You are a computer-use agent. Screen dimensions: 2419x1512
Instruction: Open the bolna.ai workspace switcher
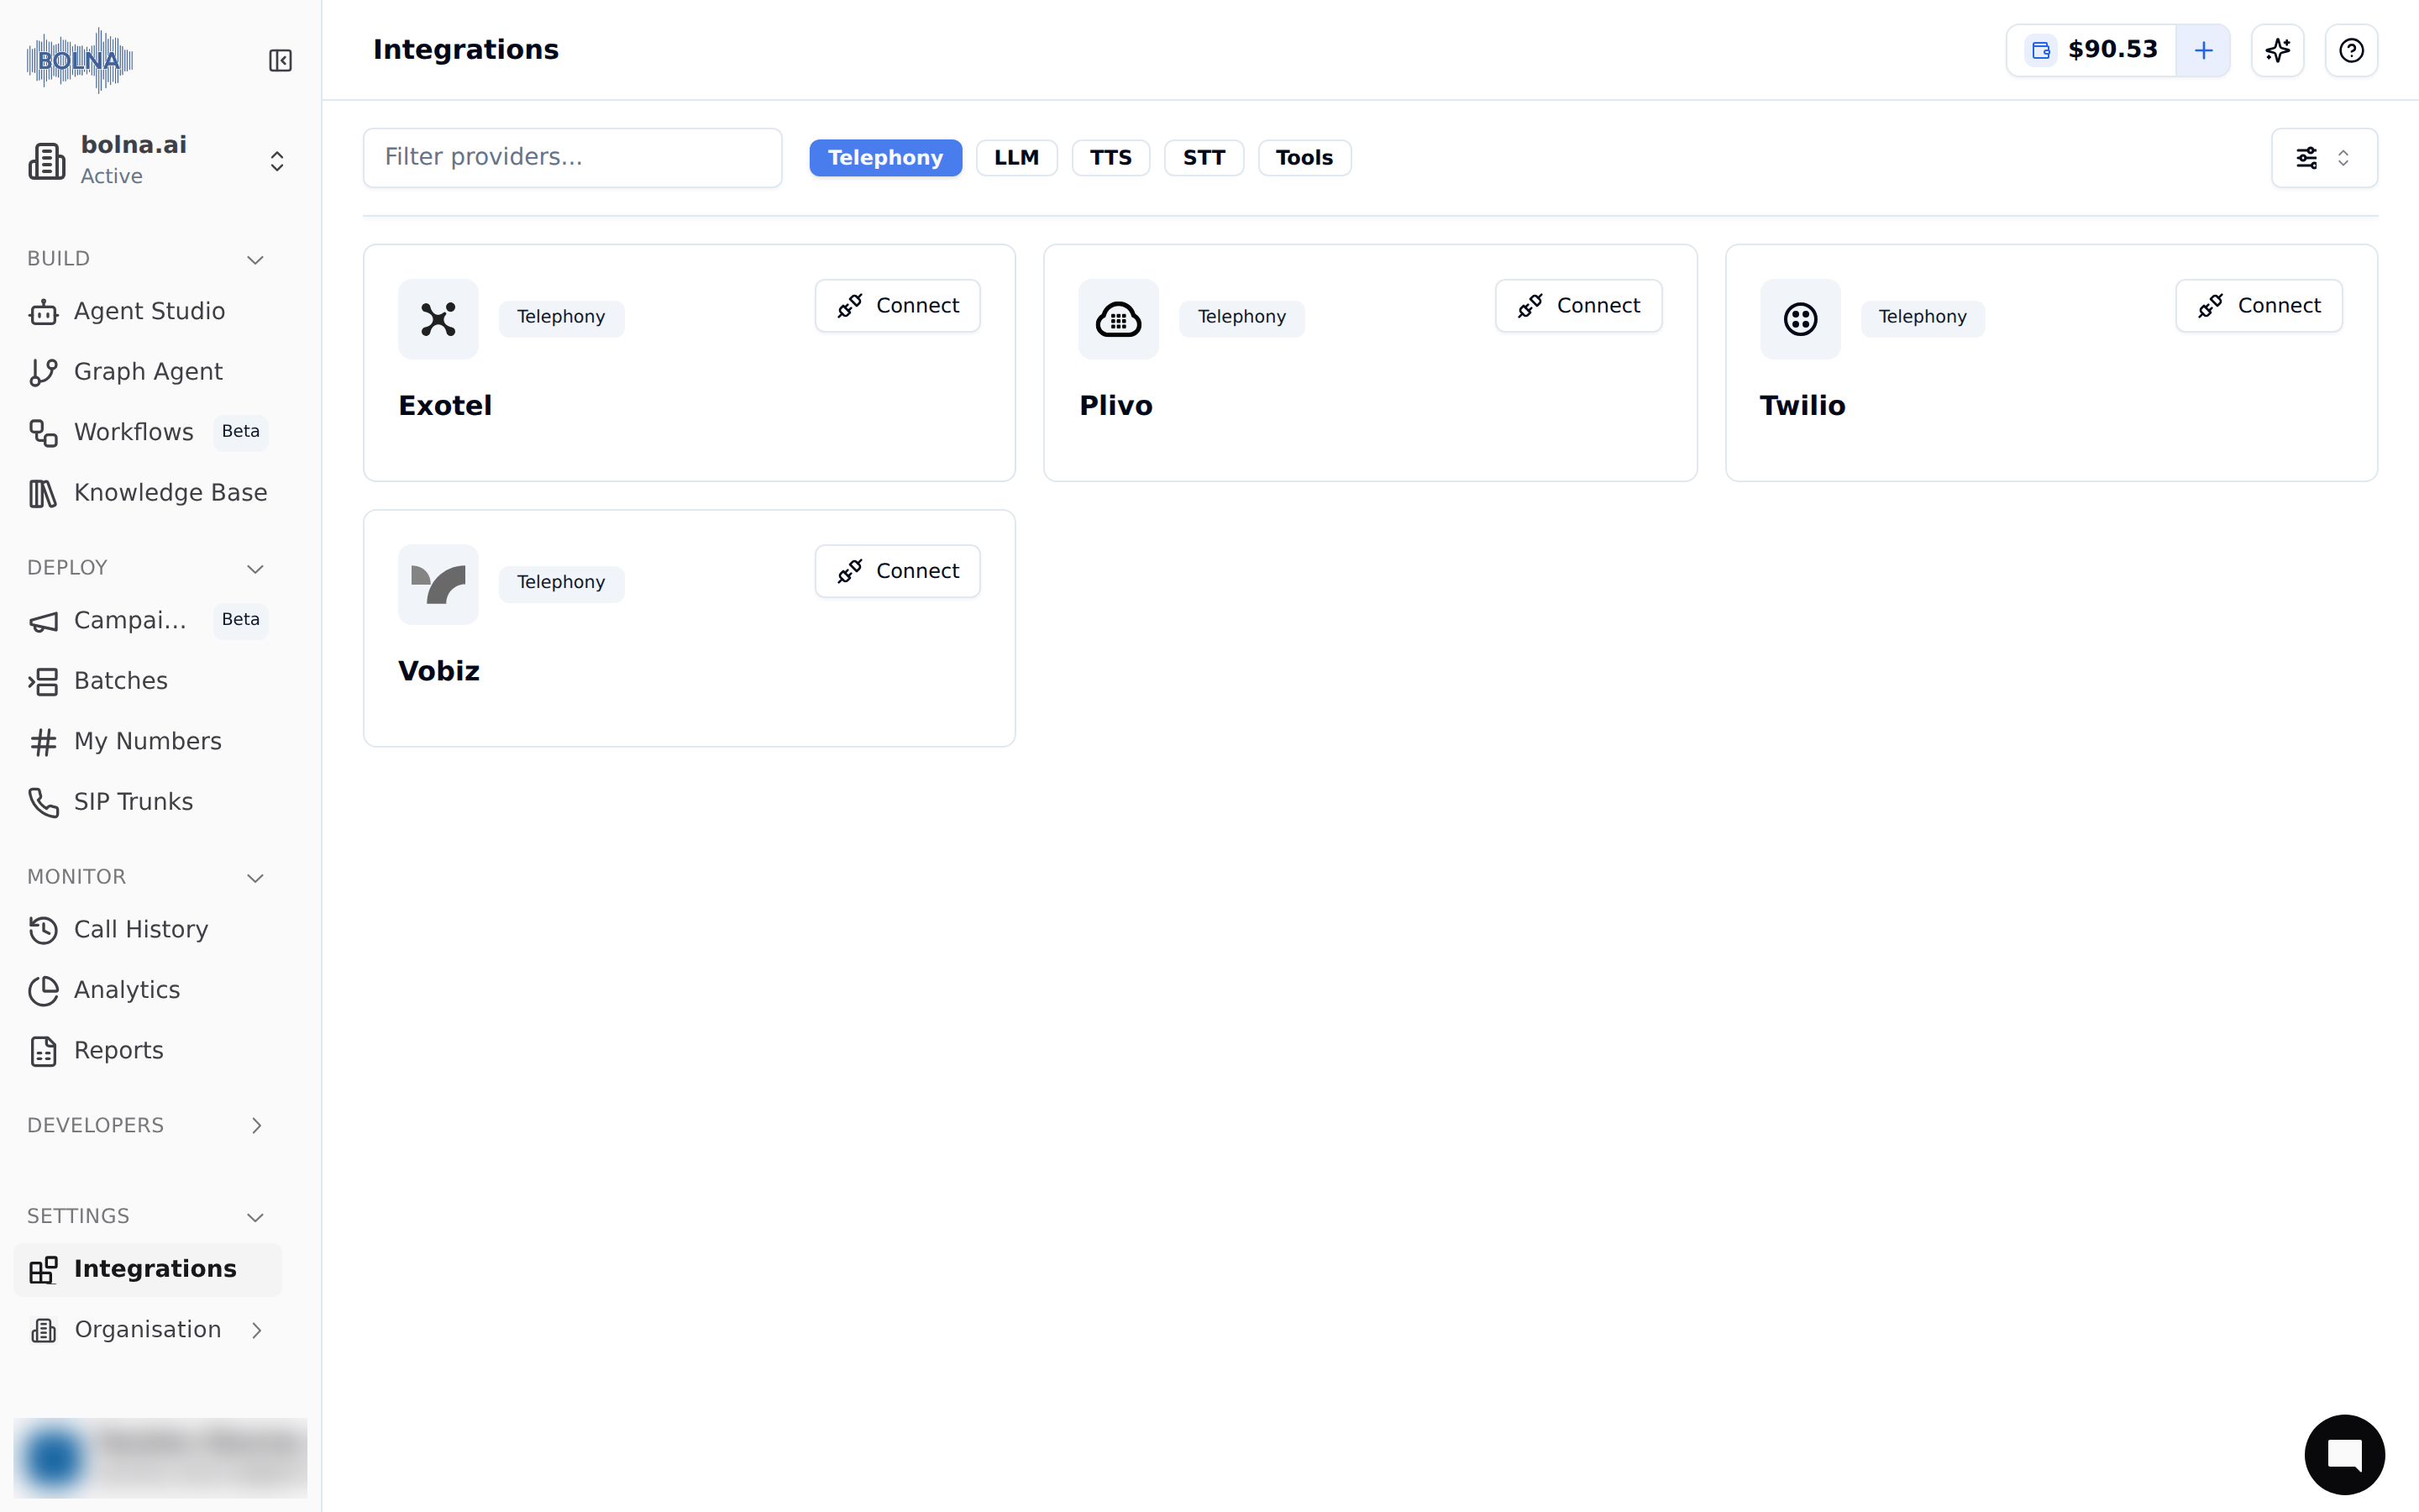pyautogui.click(x=160, y=160)
